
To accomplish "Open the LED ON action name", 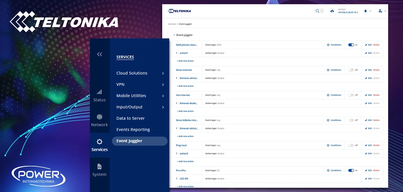I will pos(184,178).
